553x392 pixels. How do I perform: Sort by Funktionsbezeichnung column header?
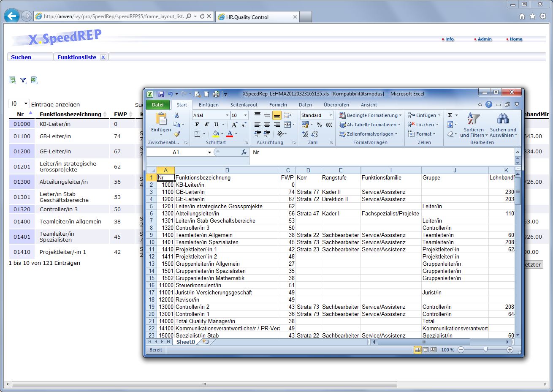click(70, 114)
